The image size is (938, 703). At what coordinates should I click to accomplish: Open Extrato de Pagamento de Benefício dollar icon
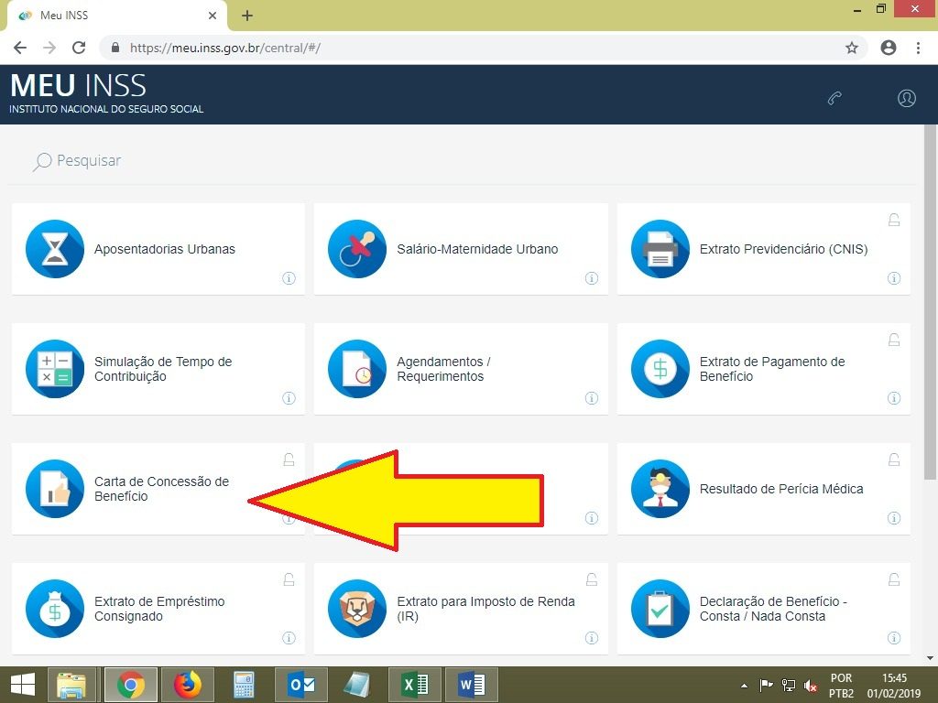coord(660,369)
